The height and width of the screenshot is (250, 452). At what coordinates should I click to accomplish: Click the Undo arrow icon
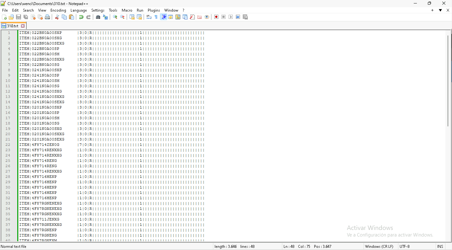pyautogui.click(x=81, y=17)
